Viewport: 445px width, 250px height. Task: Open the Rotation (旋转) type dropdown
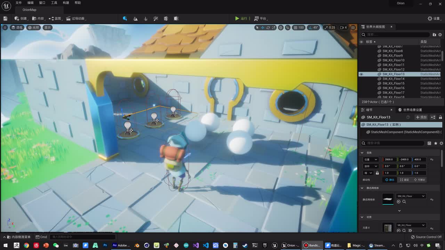click(371, 166)
